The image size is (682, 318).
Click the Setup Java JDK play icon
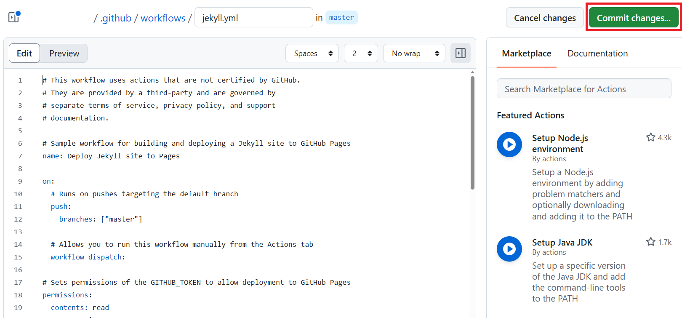coord(509,249)
